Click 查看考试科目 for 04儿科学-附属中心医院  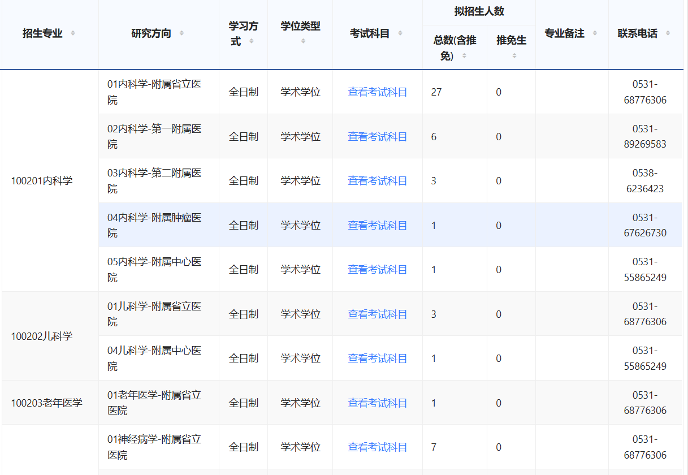377,359
